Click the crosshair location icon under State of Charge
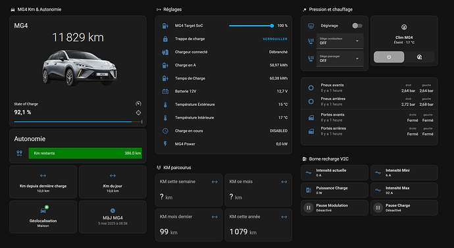Screen dimensions: 454x248 pos(138,113)
